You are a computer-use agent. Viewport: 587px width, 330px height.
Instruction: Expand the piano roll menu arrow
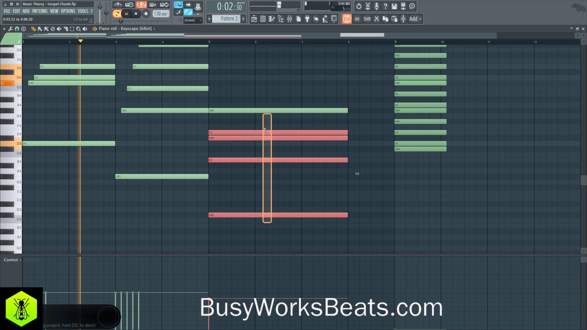(x=4, y=29)
